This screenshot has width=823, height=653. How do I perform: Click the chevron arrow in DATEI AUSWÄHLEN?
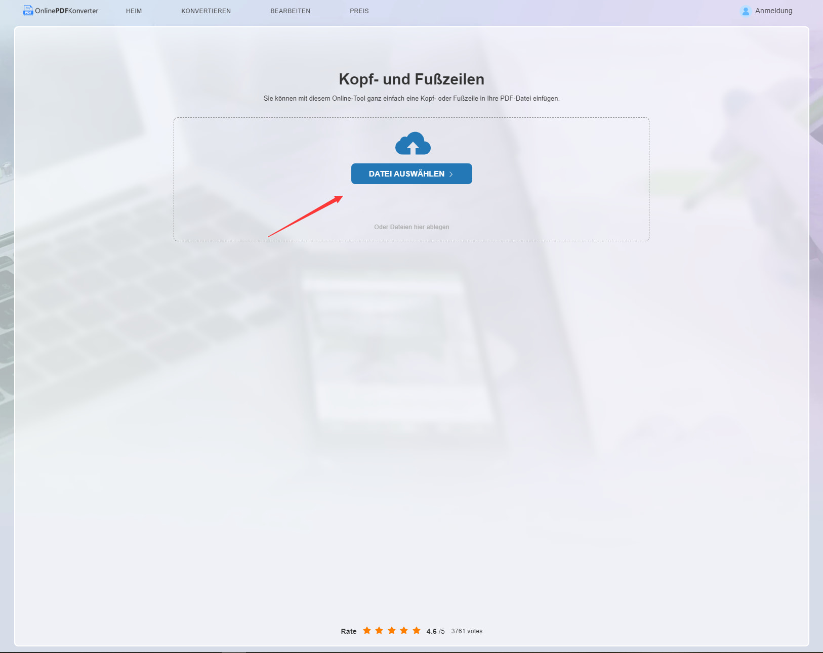coord(451,174)
